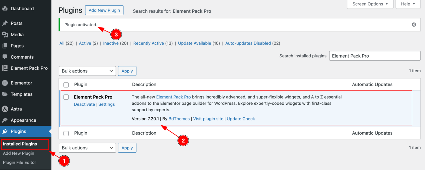Select all plugins via header checkbox
The height and width of the screenshot is (170, 425).
pyautogui.click(x=66, y=84)
